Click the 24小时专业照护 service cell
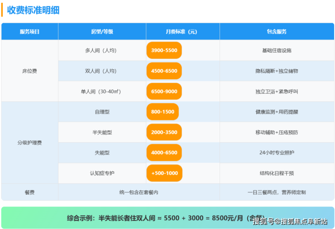Image resolution: width=335 pixels, height=229 pixels. 277,153
